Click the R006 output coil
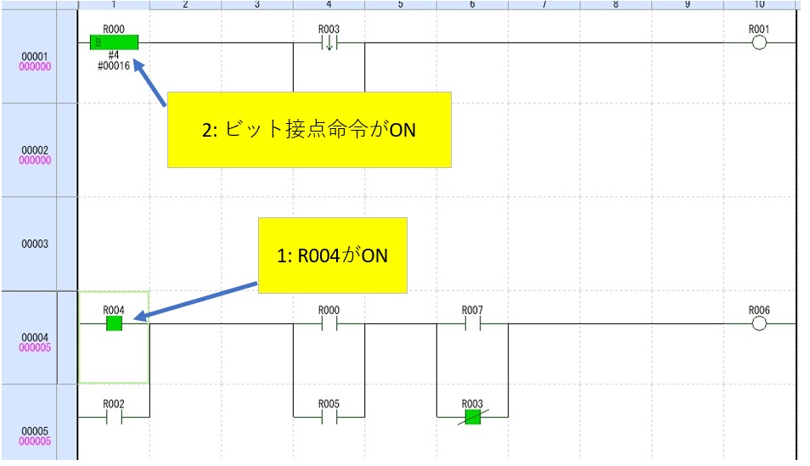The image size is (810, 466). click(x=759, y=323)
